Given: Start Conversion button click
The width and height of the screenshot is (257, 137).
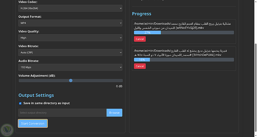Looking at the screenshot, I should (33, 124).
